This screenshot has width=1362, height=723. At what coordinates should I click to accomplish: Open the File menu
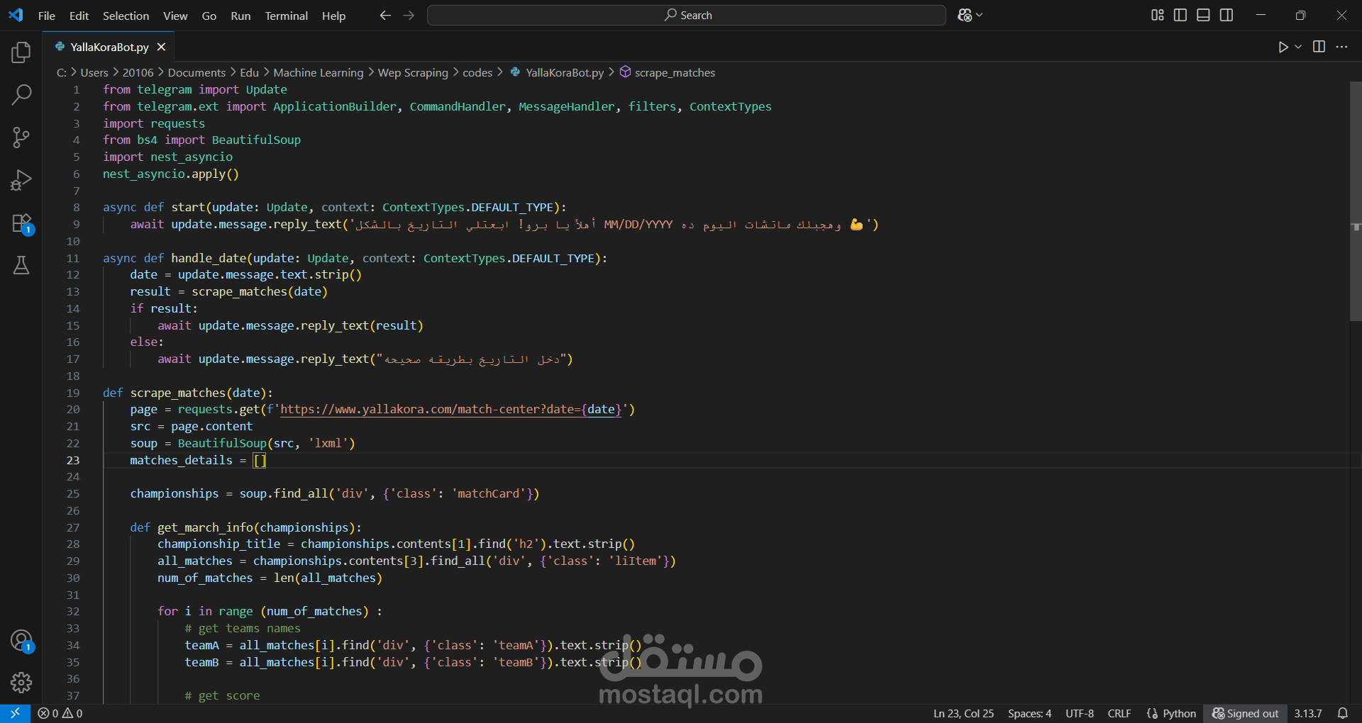pos(47,16)
